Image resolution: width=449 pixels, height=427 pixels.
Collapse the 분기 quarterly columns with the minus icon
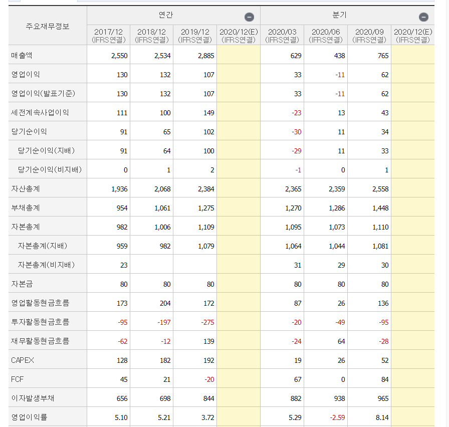point(423,17)
